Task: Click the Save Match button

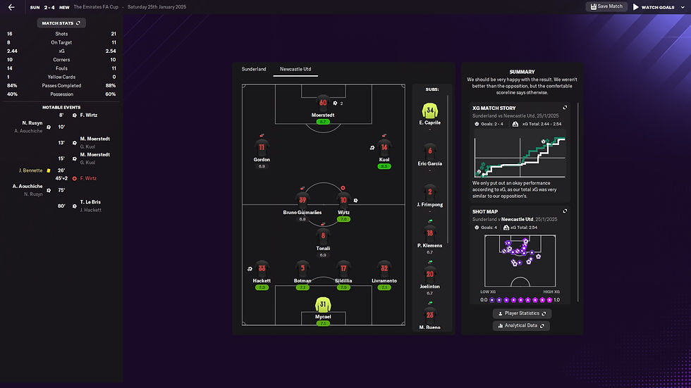Action: (606, 6)
